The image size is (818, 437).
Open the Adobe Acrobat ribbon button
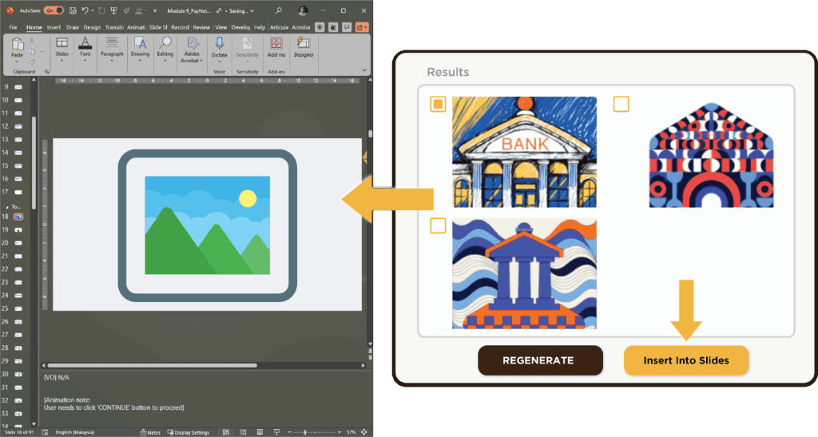[x=192, y=50]
